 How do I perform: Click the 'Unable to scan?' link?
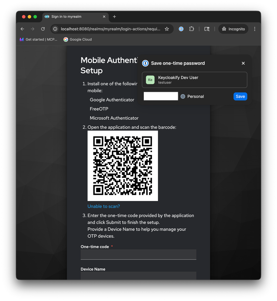pyautogui.click(x=104, y=206)
